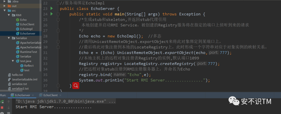Collapse the src folder
The height and width of the screenshot is (114, 281).
(x=5, y=10)
